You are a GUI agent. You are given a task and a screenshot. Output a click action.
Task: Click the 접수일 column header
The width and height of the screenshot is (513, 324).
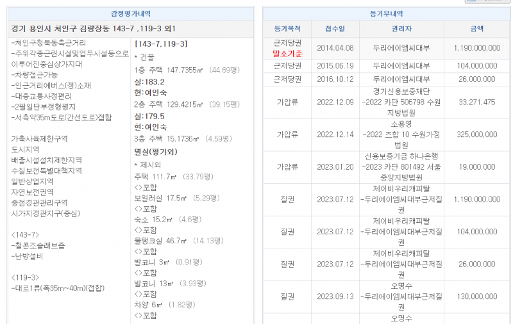coord(335,29)
